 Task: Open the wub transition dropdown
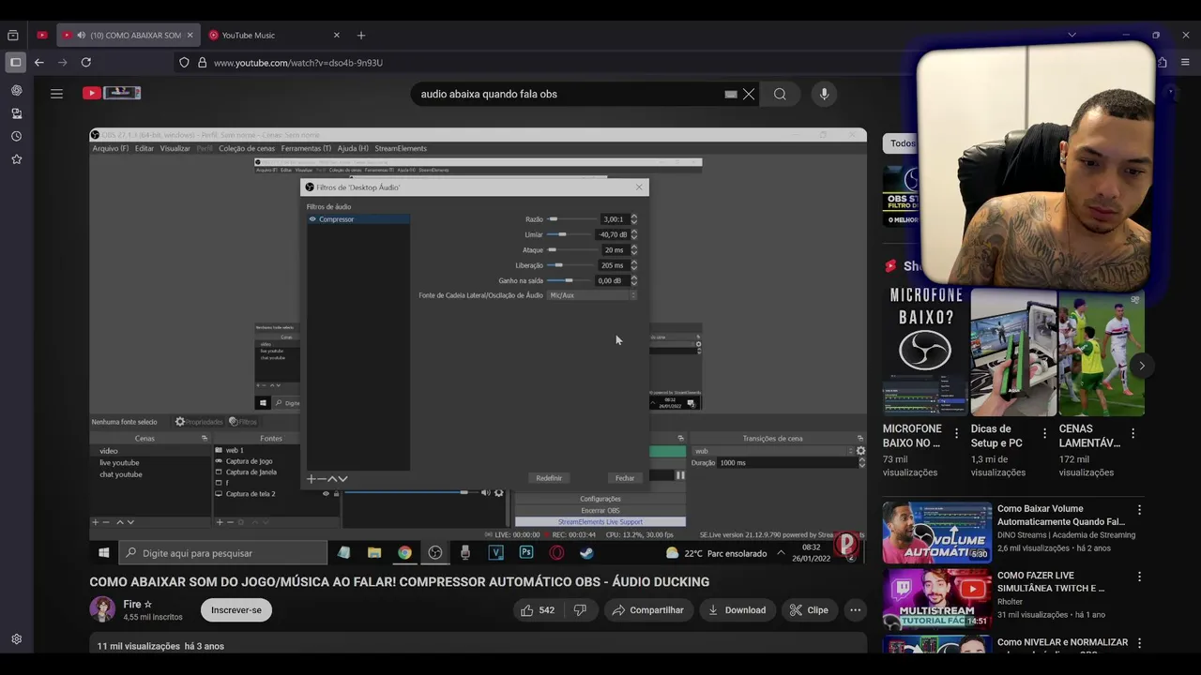coord(772,451)
